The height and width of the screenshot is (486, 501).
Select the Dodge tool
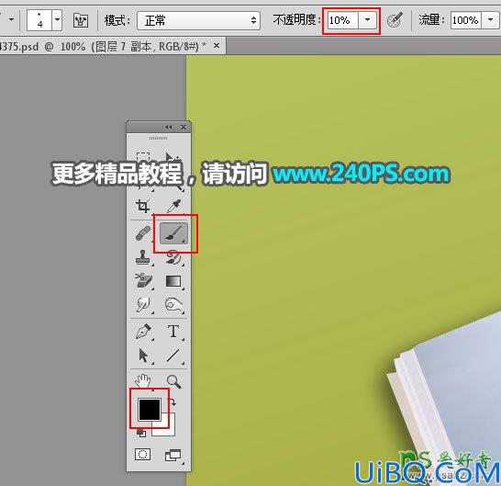(x=173, y=304)
